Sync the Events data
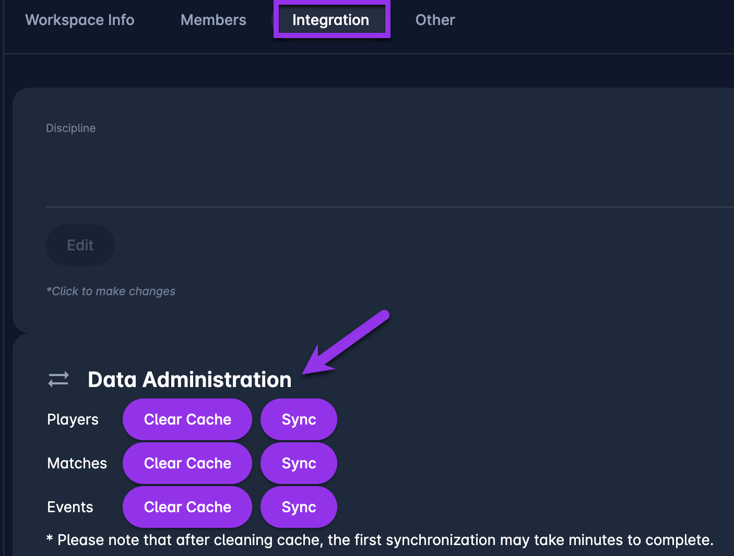 coord(299,507)
